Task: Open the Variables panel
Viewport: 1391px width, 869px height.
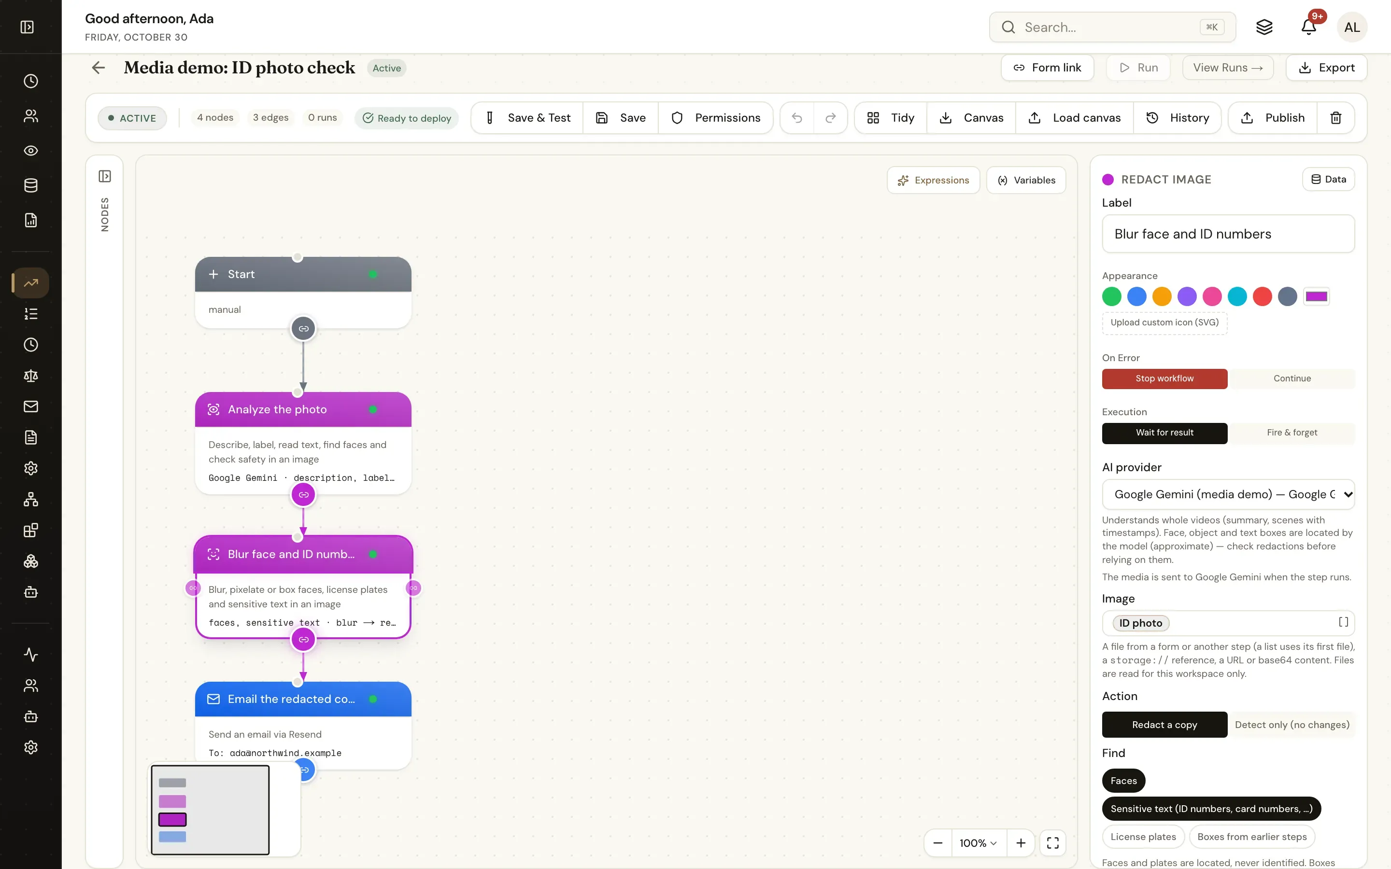Action: [x=1025, y=181]
